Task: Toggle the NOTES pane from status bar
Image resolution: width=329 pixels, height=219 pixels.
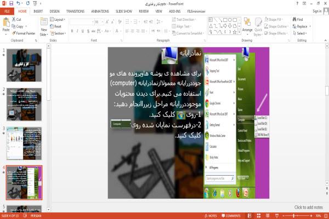Action: [211, 216]
